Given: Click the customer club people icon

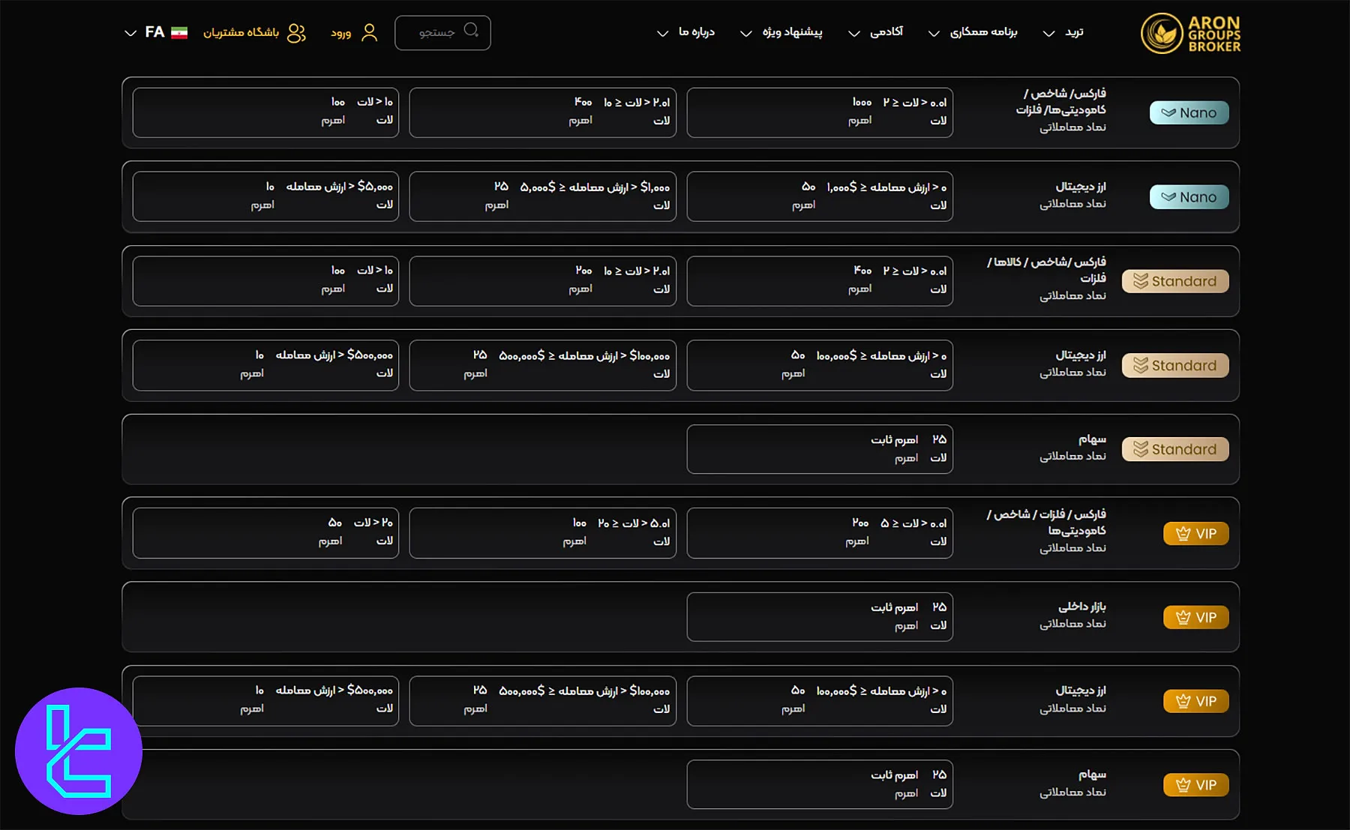Looking at the screenshot, I should [296, 33].
